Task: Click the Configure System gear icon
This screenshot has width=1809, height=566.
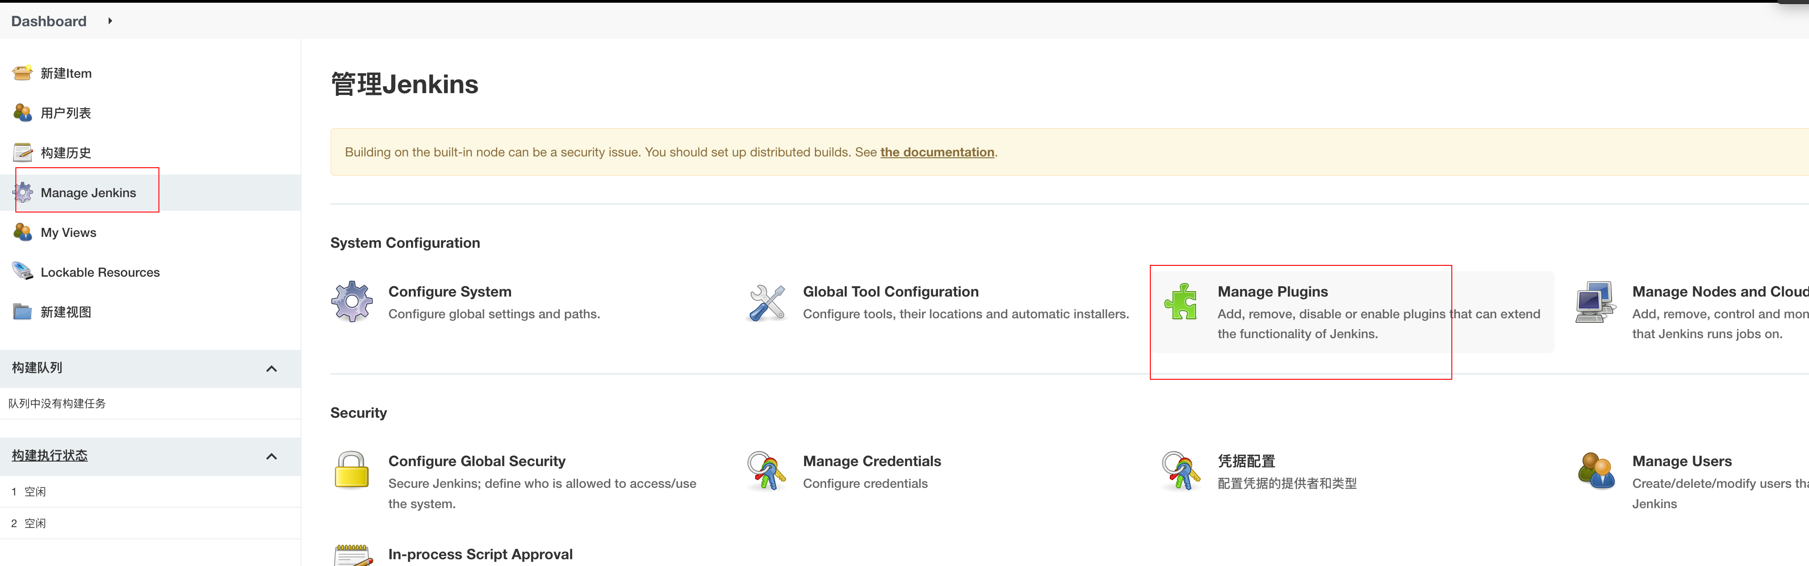Action: pyautogui.click(x=351, y=302)
